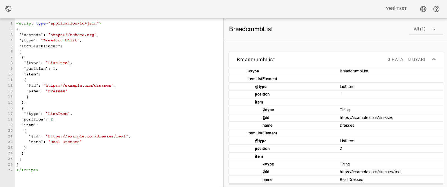Click the 0 HATA error count
This screenshot has width=447, height=187.
click(395, 60)
